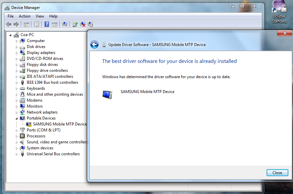
Task: Select the Processors category icon
Action: coord(22,136)
